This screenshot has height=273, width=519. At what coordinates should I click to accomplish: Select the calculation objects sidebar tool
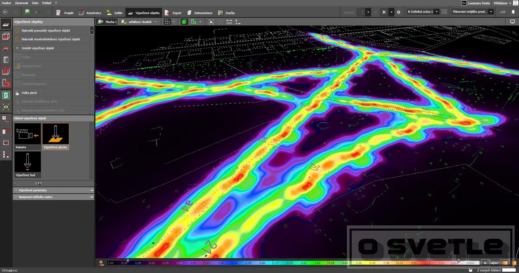point(6,24)
